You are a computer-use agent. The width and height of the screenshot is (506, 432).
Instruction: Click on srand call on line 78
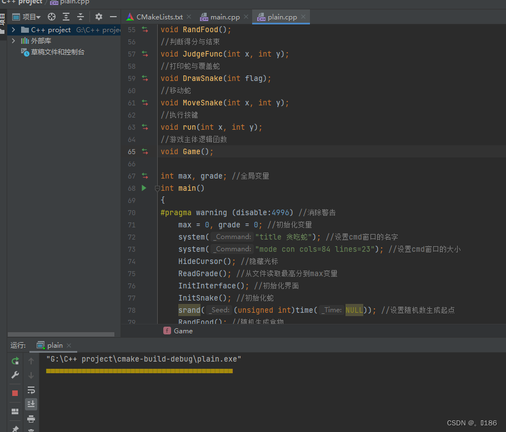click(x=189, y=310)
